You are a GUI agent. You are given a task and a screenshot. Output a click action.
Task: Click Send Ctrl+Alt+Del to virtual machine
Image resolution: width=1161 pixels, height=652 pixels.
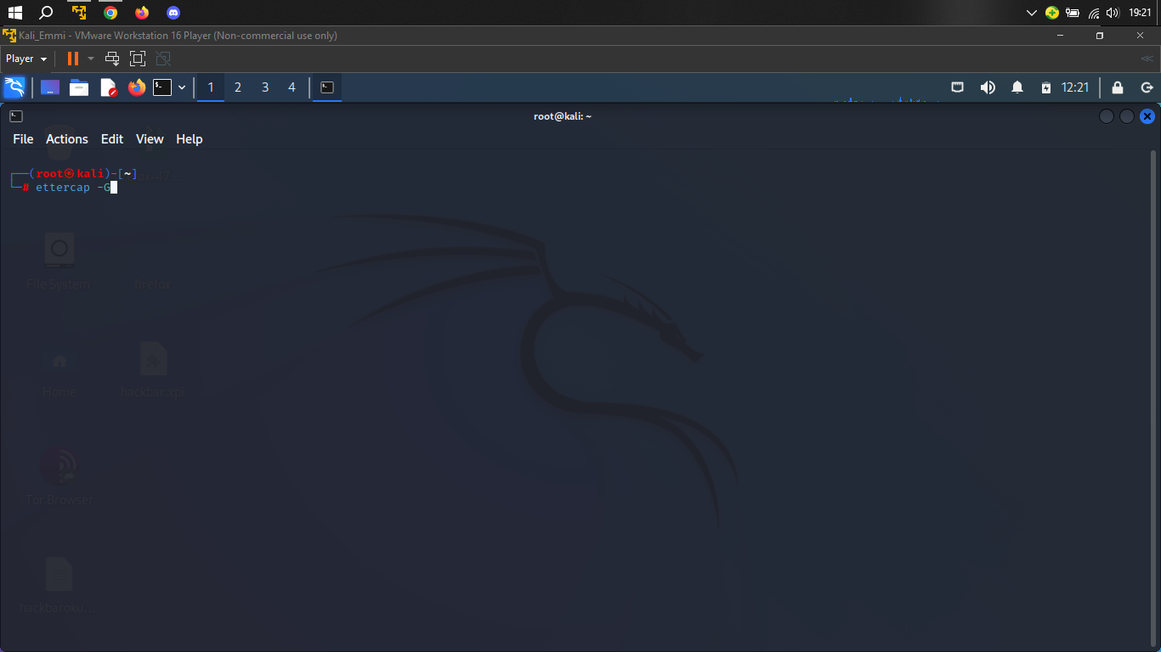pos(112,59)
